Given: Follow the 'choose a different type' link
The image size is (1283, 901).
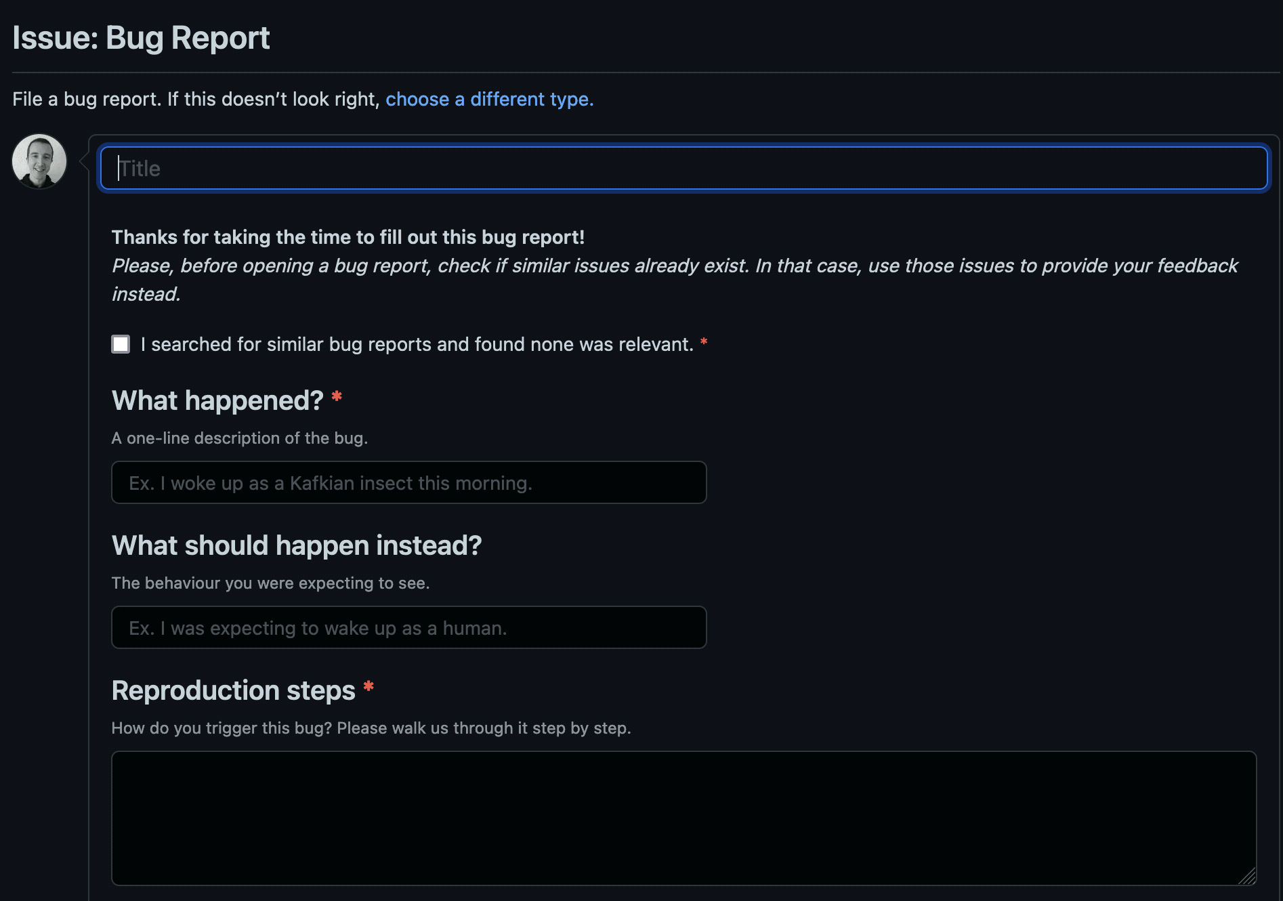Looking at the screenshot, I should click(489, 99).
